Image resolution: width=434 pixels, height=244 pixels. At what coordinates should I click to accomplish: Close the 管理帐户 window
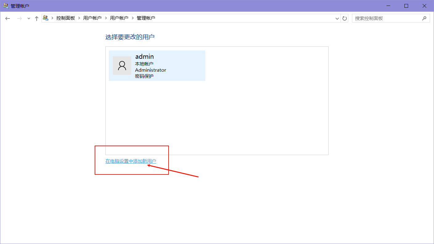424,6
